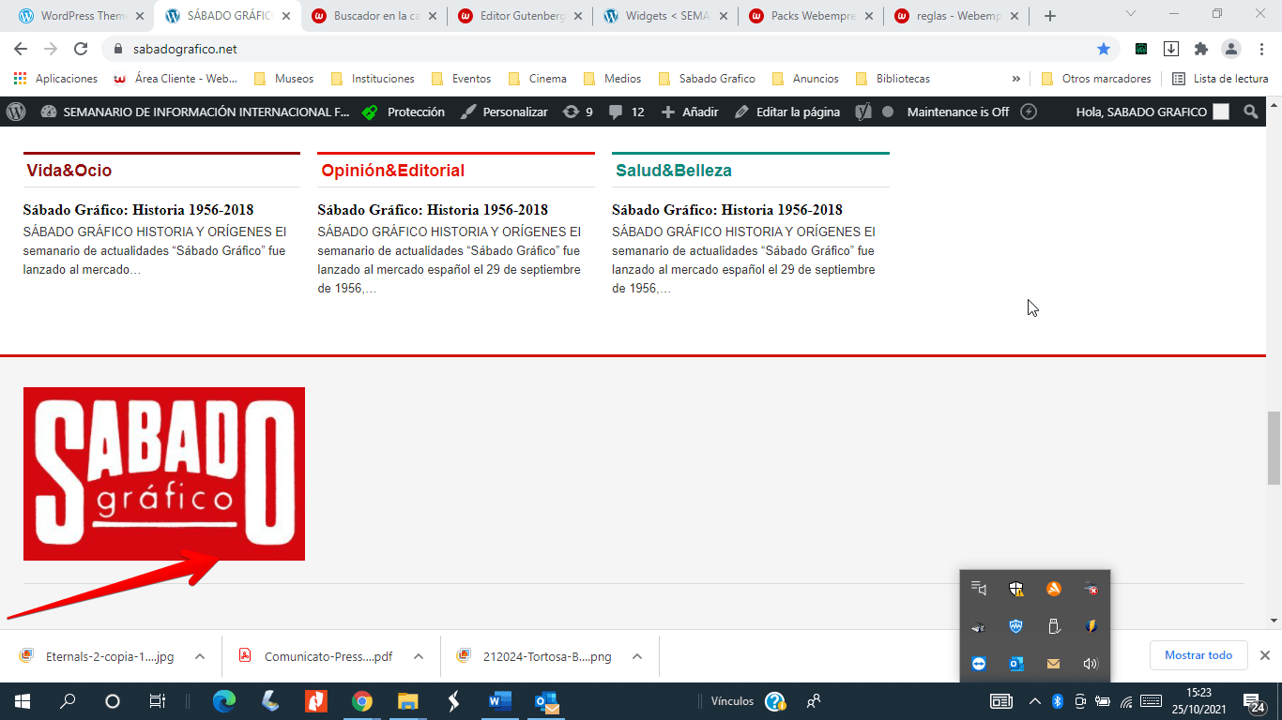Screen dimensions: 1282x720
Task: Click the sabadografico.net address bar
Action: tap(612, 49)
